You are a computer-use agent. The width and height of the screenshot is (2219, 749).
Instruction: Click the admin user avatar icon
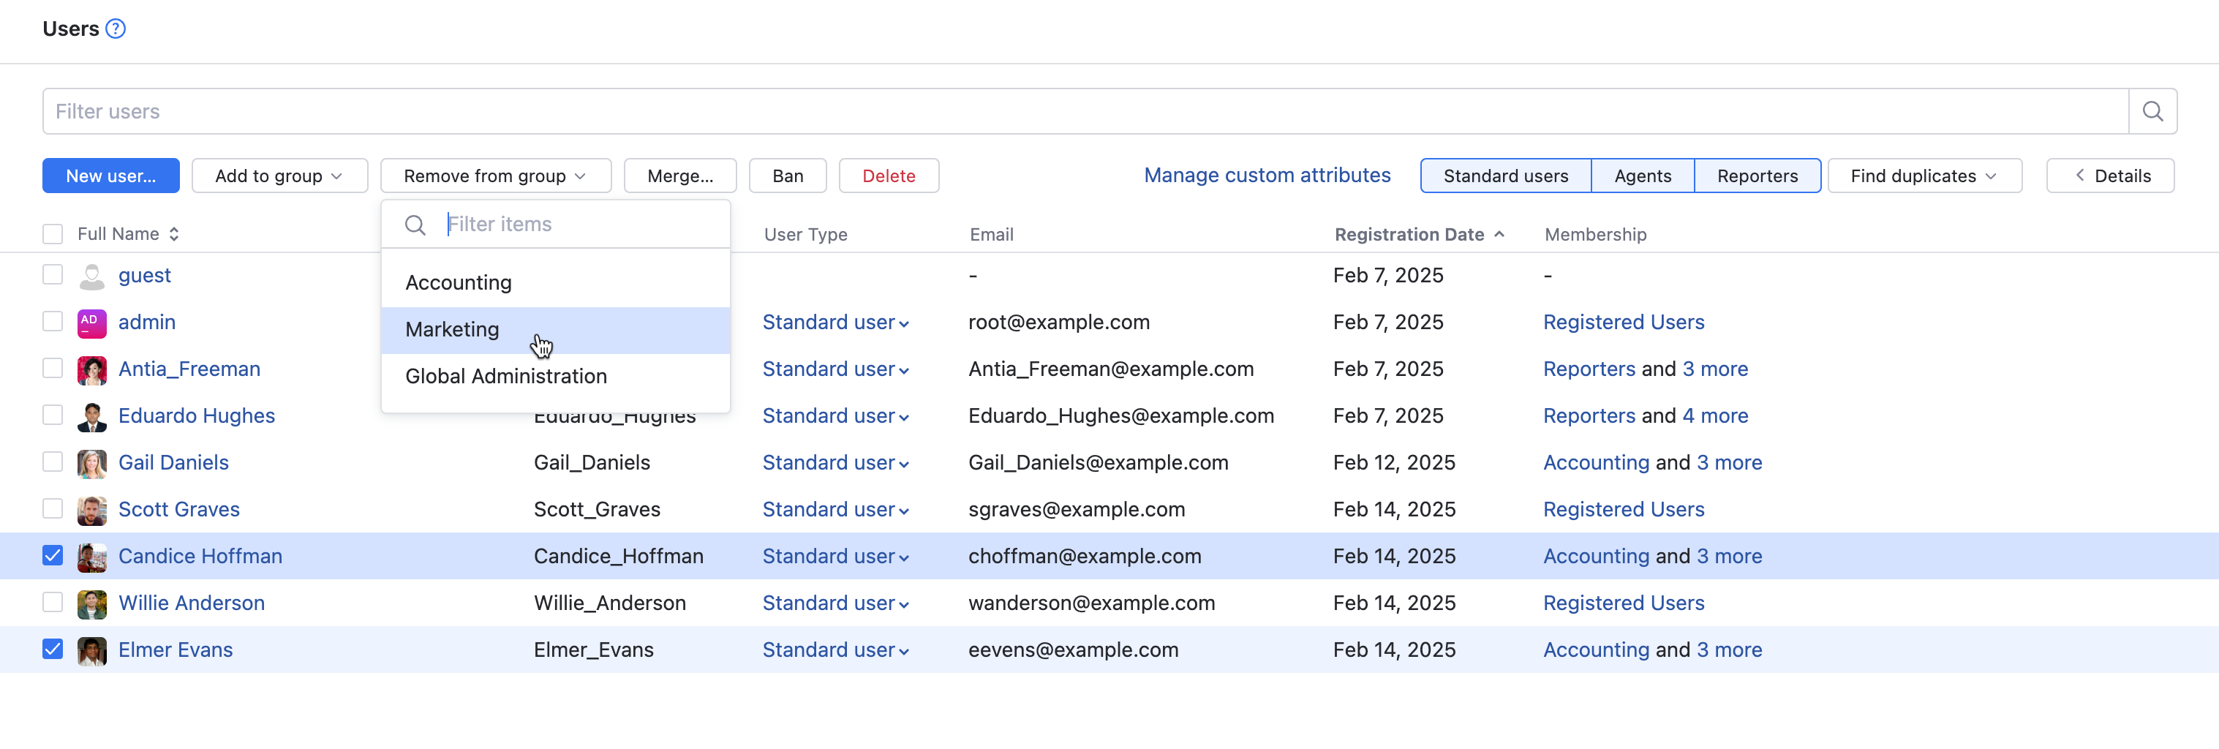(x=92, y=323)
